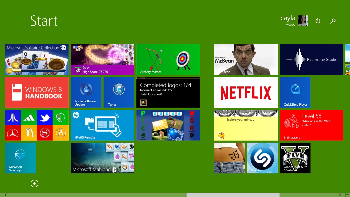Open Microsoft Mahjong tile

(x=102, y=158)
